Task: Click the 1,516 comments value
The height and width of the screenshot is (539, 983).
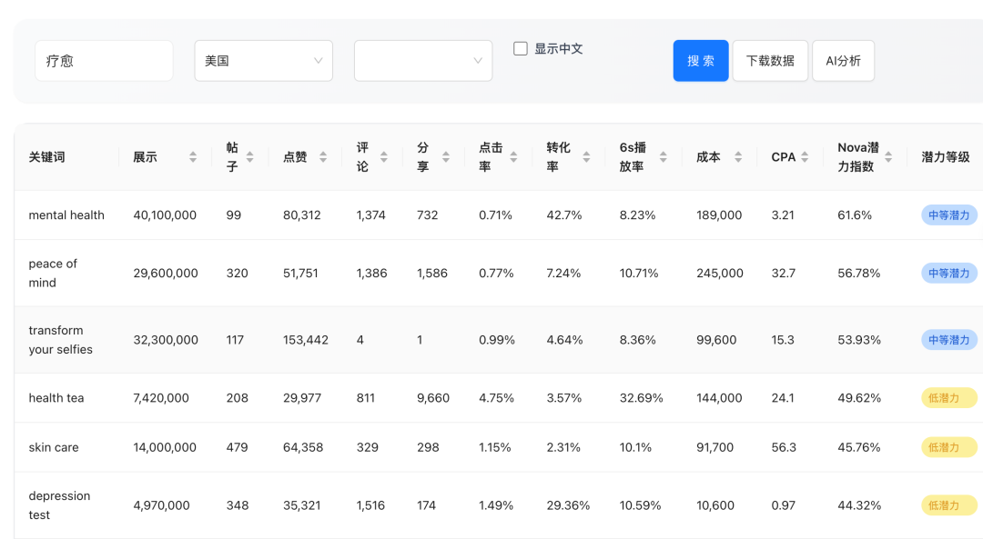Action: pos(370,505)
